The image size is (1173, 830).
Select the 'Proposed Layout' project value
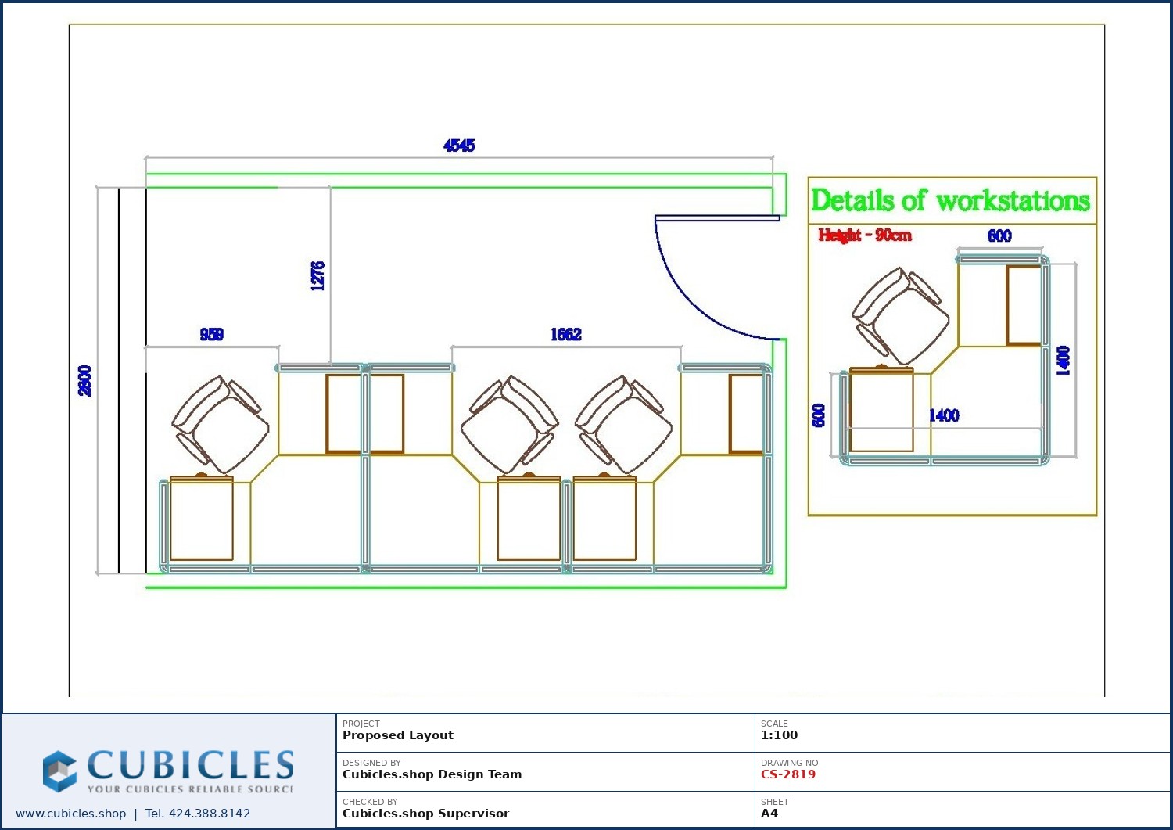397,735
